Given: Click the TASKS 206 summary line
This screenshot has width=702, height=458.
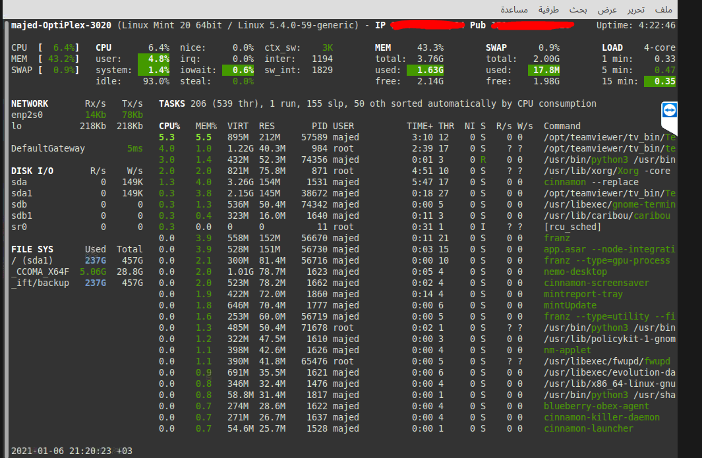Looking at the screenshot, I should [378, 104].
